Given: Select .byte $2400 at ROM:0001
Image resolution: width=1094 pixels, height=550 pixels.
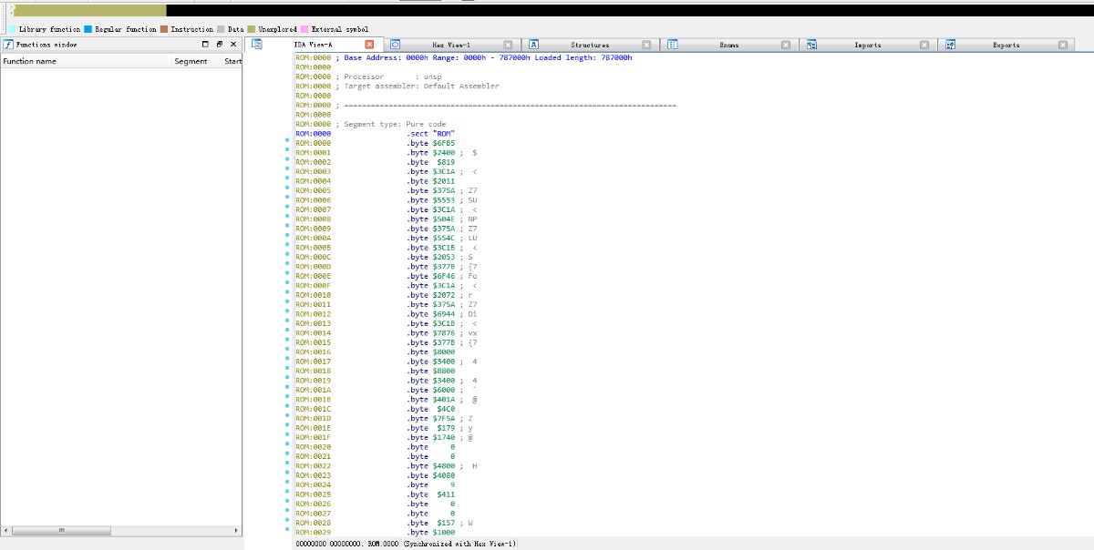Looking at the screenshot, I should 431,152.
